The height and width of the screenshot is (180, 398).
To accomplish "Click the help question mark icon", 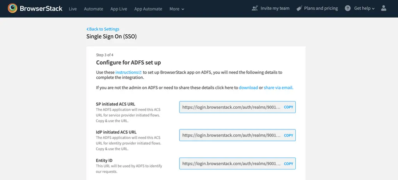I will (348, 8).
